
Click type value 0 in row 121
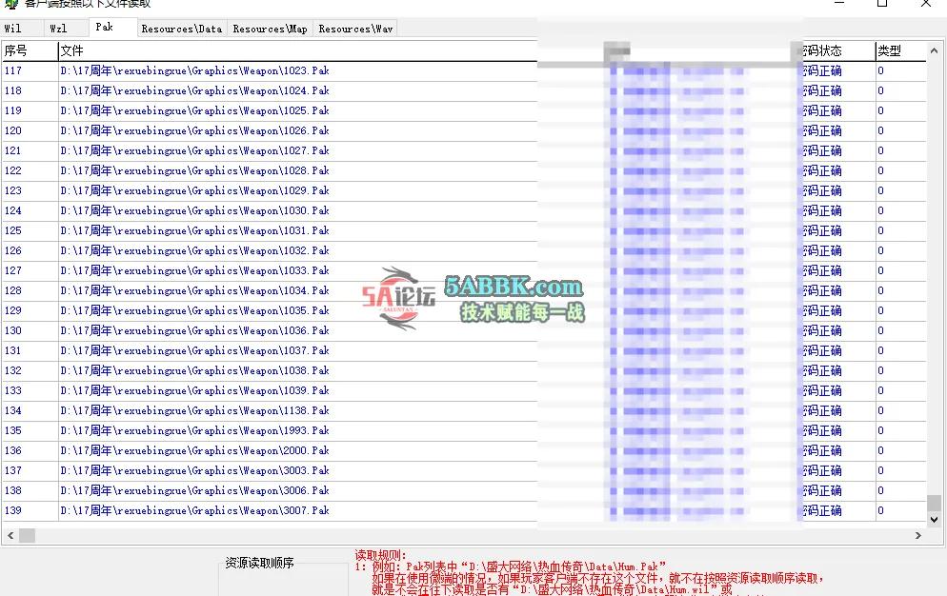tap(880, 150)
